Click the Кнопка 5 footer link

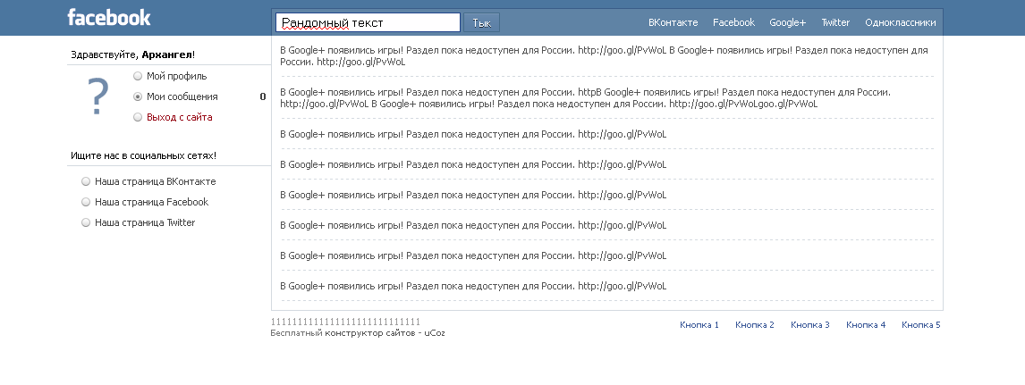(x=921, y=325)
